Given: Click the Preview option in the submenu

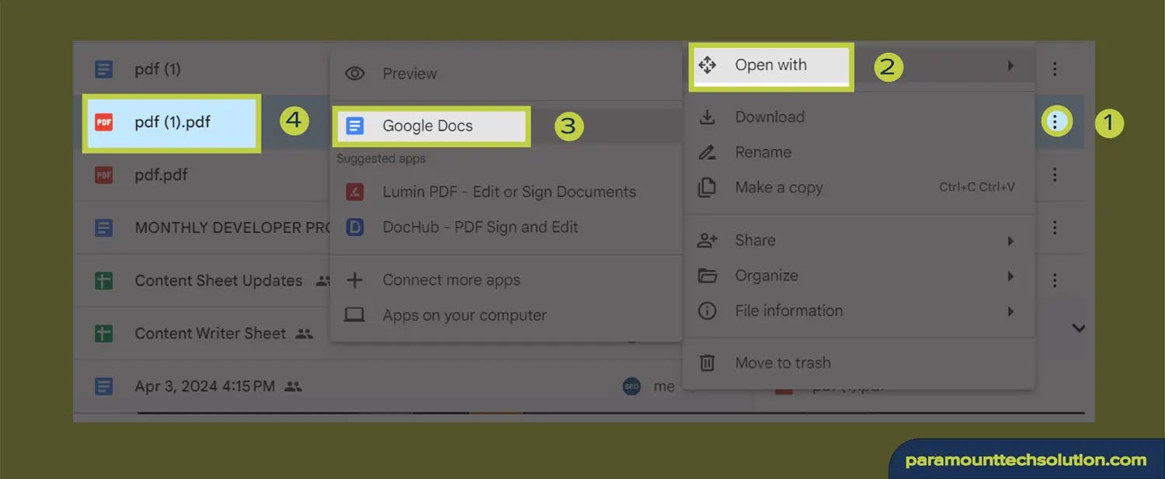Looking at the screenshot, I should [506, 74].
